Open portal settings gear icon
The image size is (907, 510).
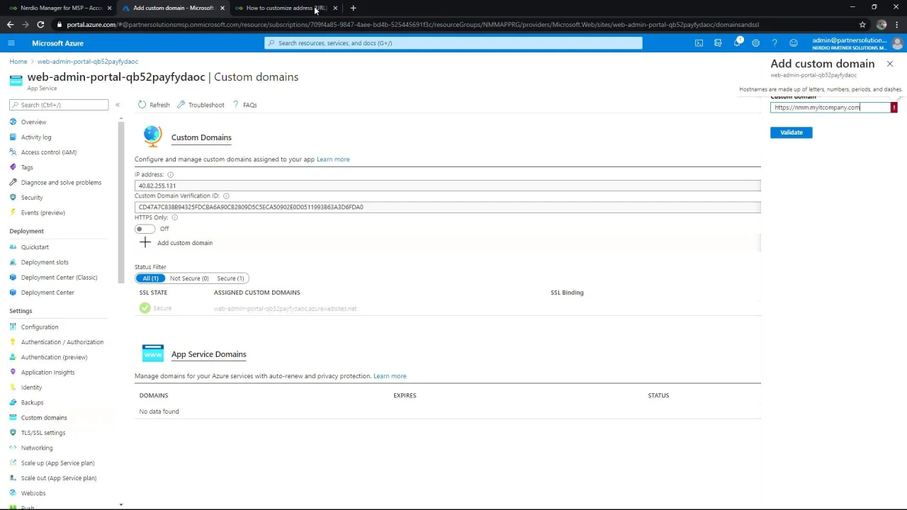(755, 43)
